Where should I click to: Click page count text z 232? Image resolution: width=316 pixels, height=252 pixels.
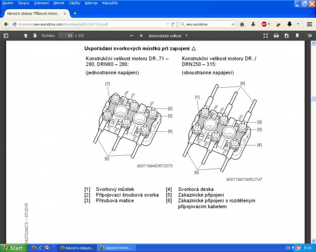click(x=79, y=36)
